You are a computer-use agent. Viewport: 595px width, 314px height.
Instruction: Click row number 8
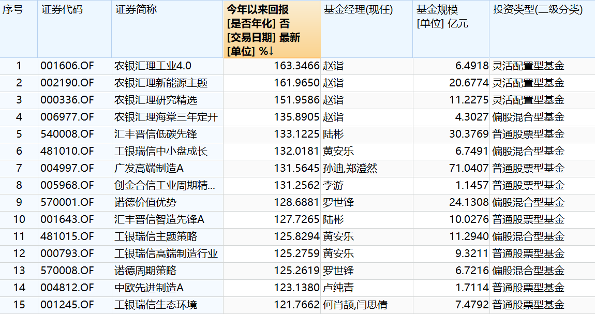click(19, 185)
